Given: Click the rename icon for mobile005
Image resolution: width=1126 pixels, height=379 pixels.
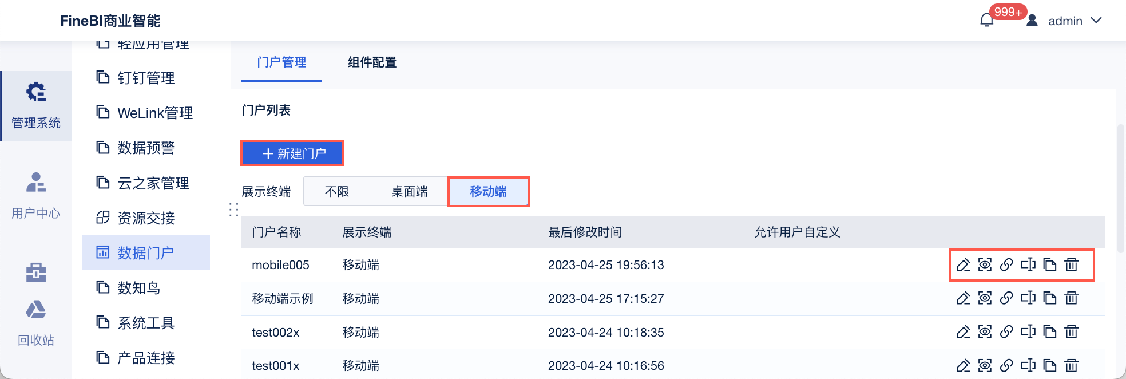Looking at the screenshot, I should 1028,264.
